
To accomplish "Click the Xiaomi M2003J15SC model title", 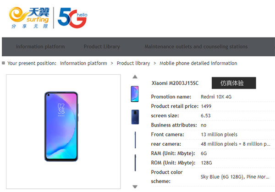I will pyautogui.click(x=175, y=83).
